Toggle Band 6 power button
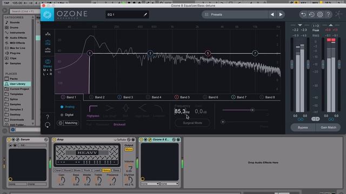This screenshot has width=346, height=194. pos(205,97)
